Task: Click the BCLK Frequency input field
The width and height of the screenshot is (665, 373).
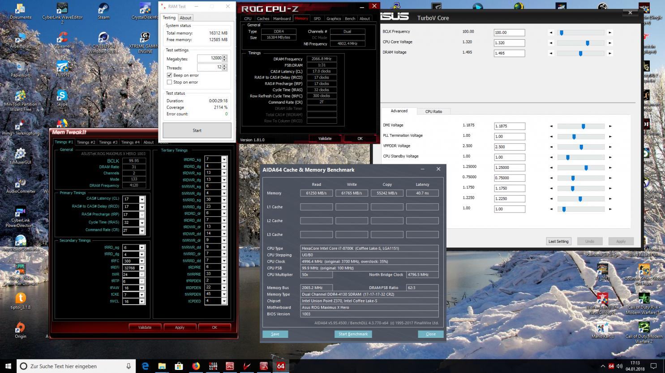Action: [x=509, y=33]
